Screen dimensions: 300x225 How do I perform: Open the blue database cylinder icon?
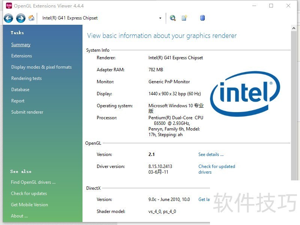[x=202, y=18]
